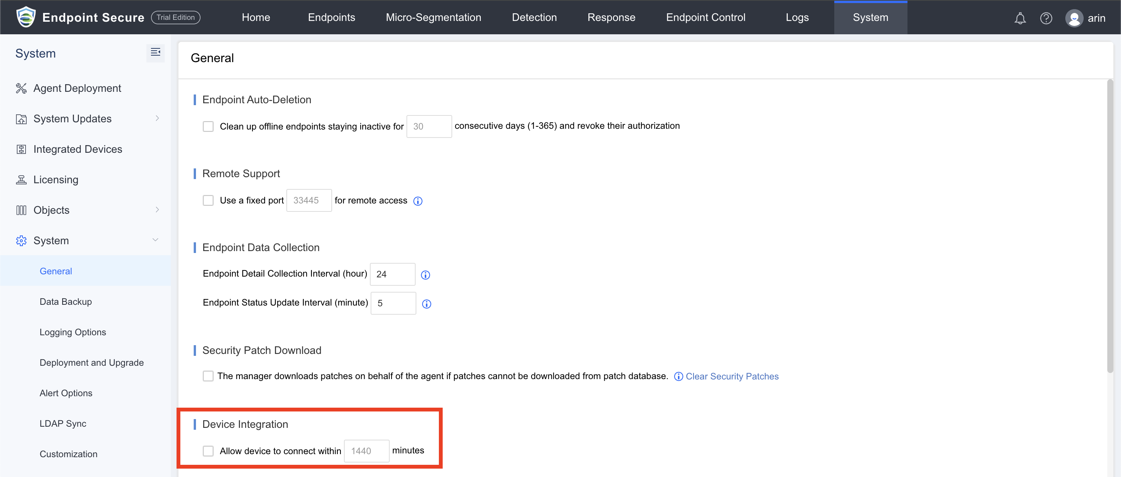Open the Endpoints tab
Screen dimensions: 1121x477
pos(332,18)
